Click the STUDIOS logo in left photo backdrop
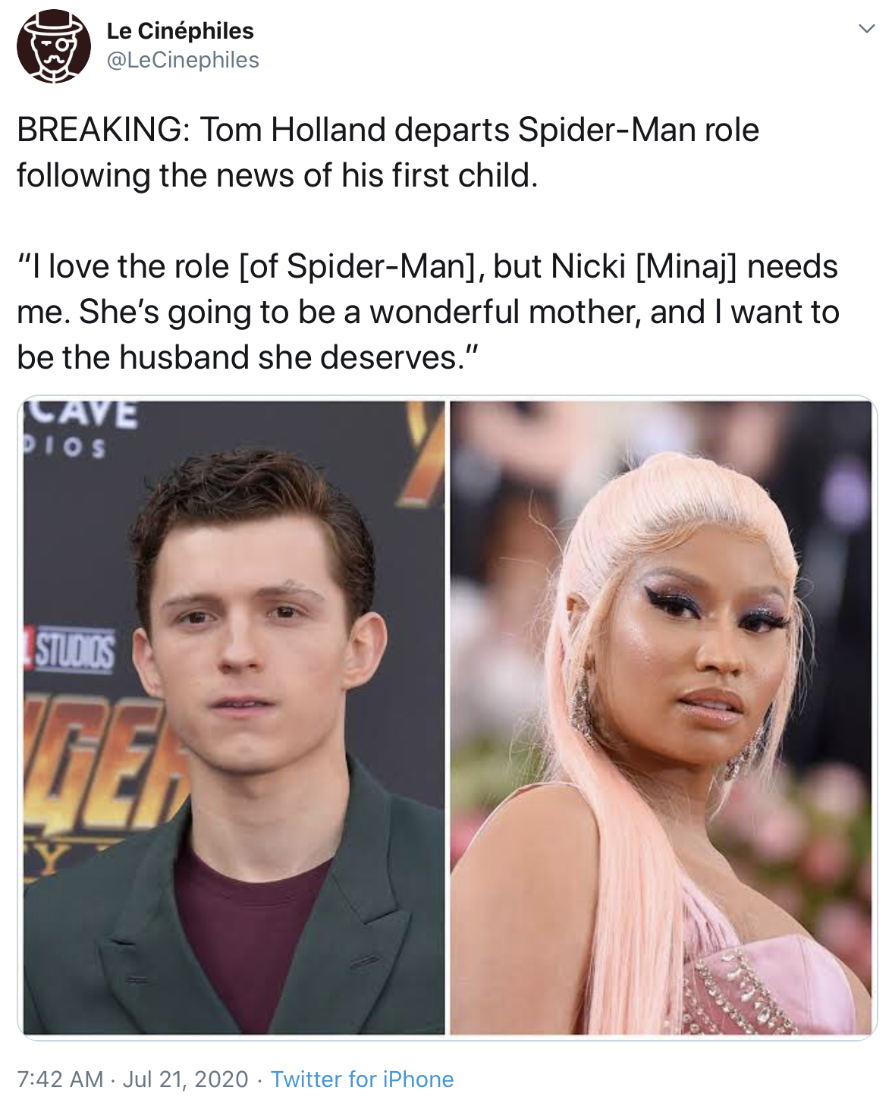 tap(71, 650)
